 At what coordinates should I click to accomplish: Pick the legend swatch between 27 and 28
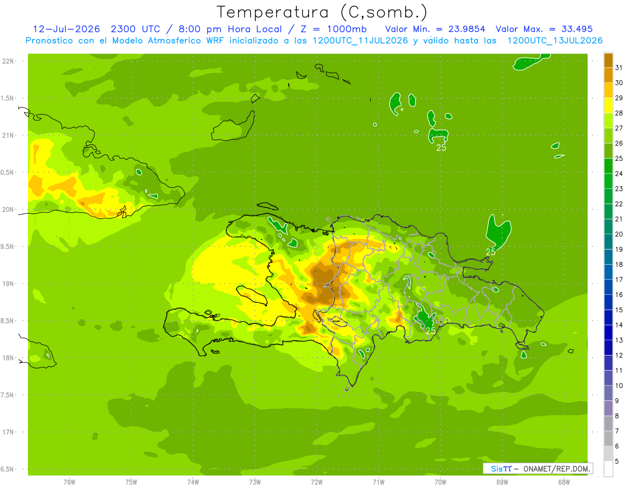(x=608, y=121)
